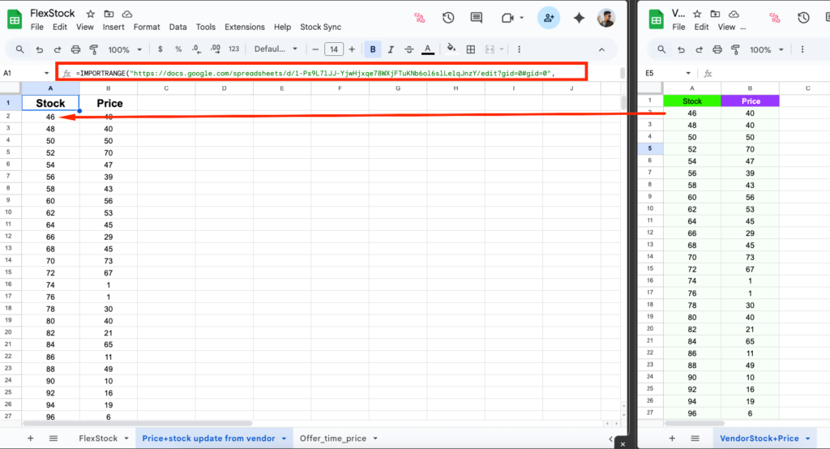Open more toolbar options in vendor window
The width and height of the screenshot is (830, 449).
click(802, 49)
